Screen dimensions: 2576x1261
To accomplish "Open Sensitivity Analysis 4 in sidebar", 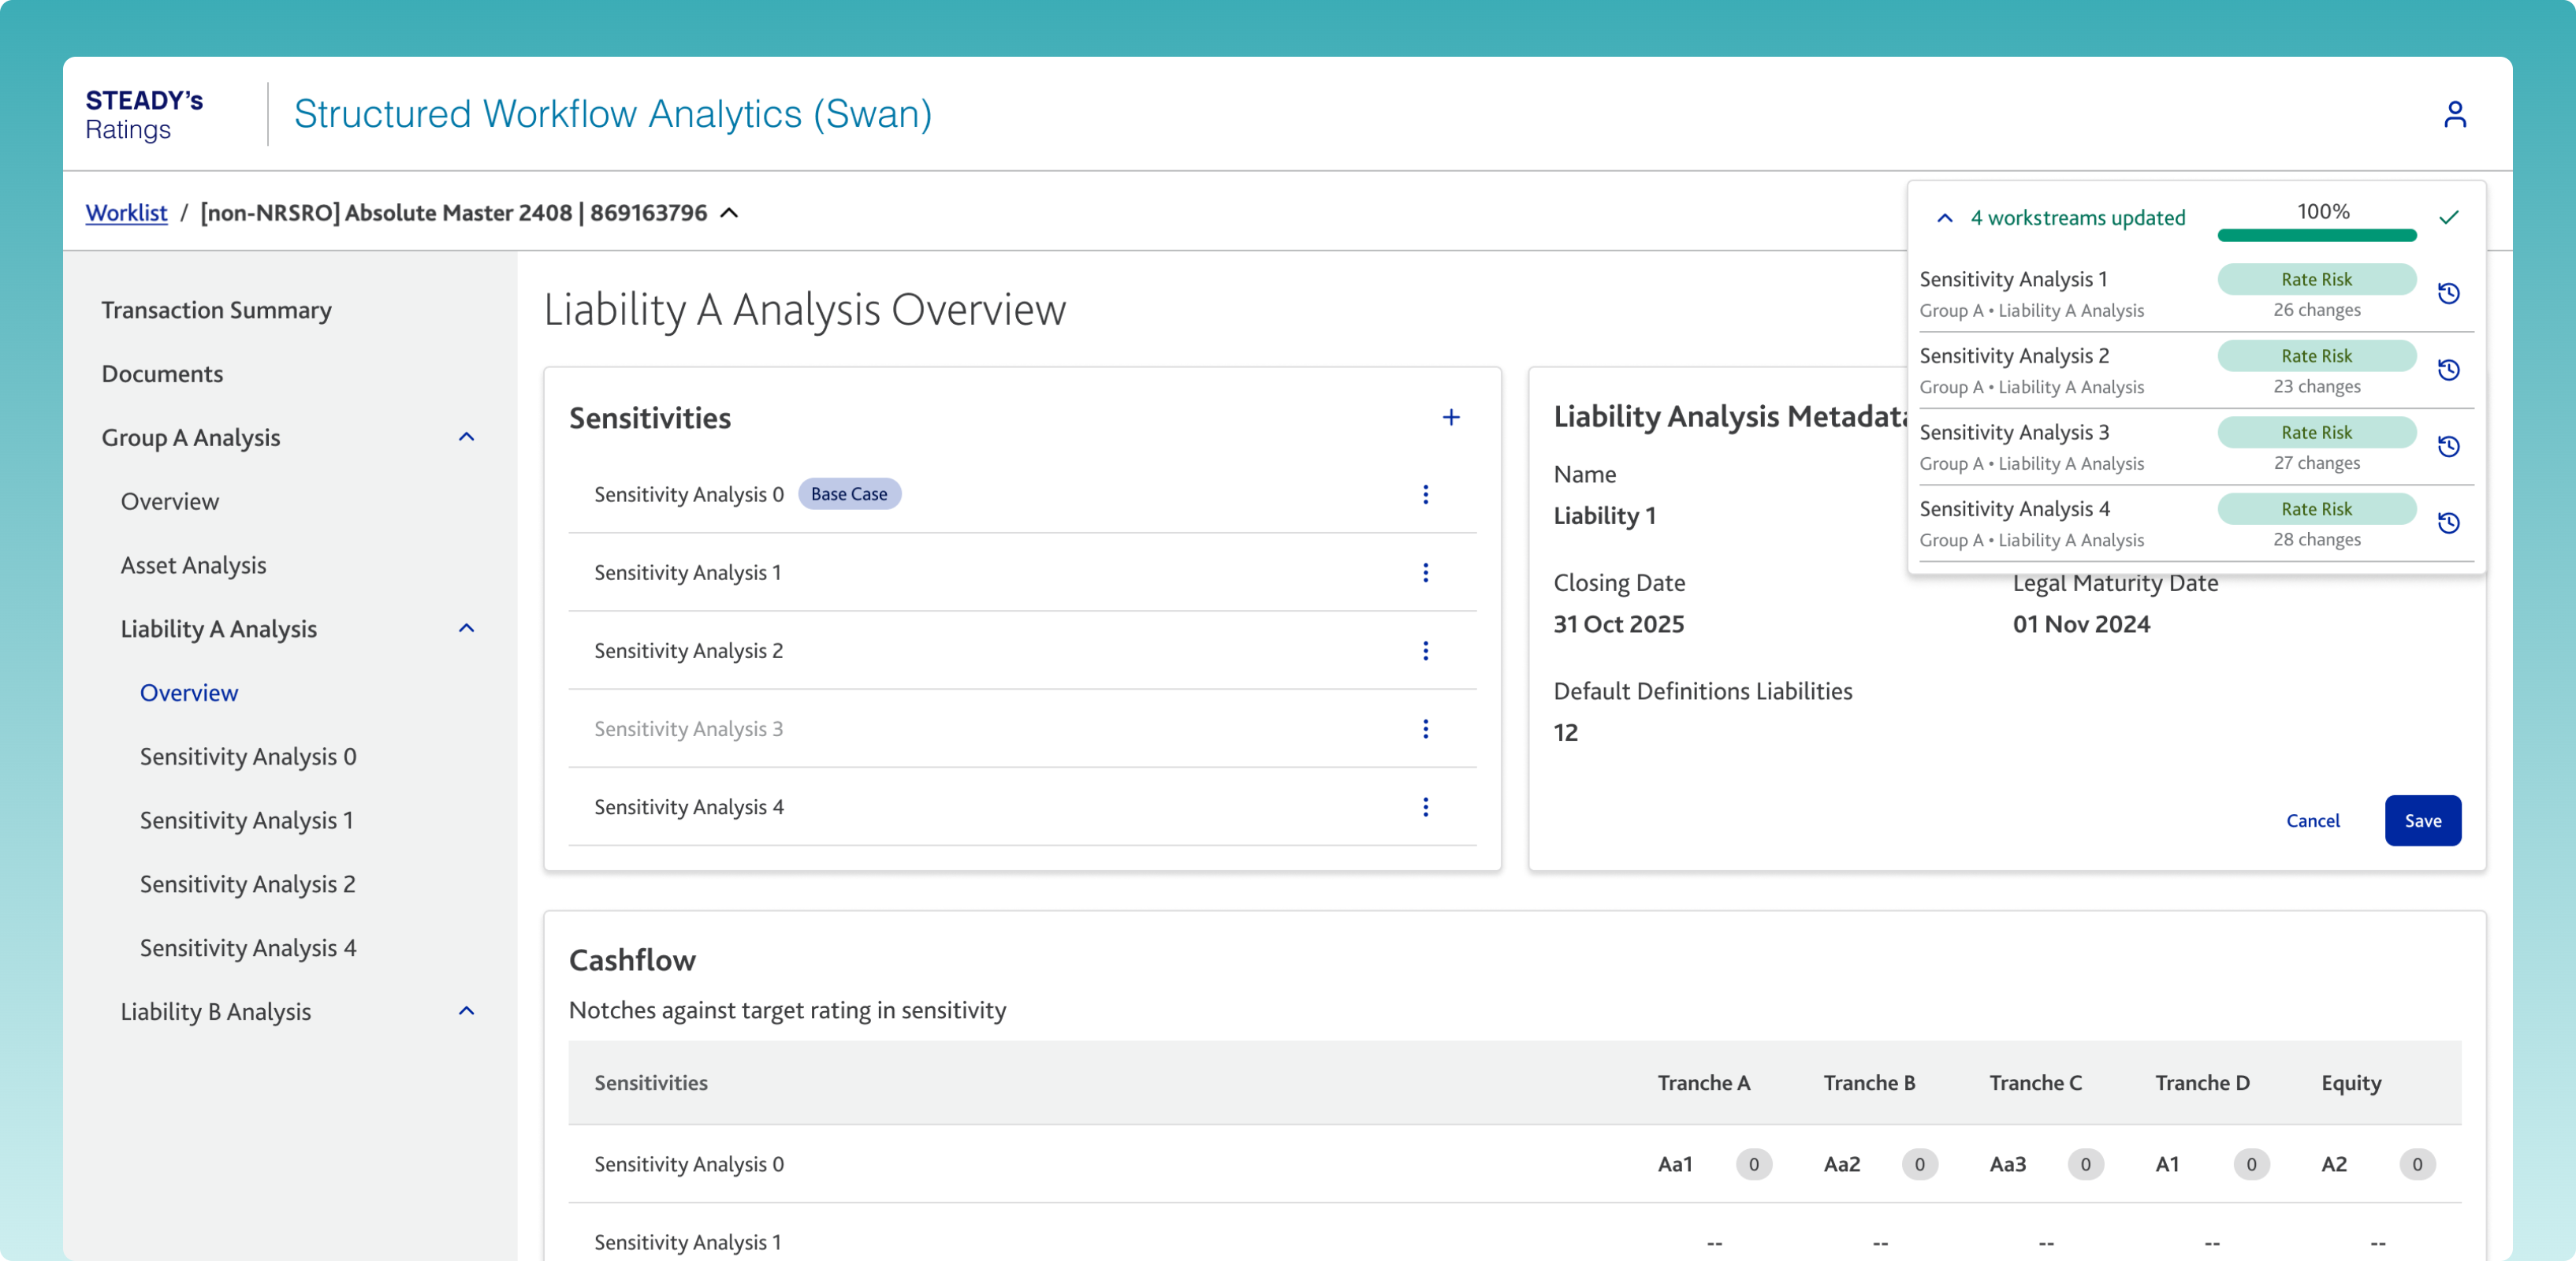I will pyautogui.click(x=248, y=948).
